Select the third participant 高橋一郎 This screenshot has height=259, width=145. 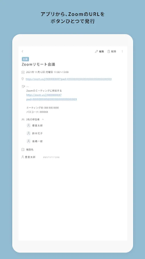(37, 141)
